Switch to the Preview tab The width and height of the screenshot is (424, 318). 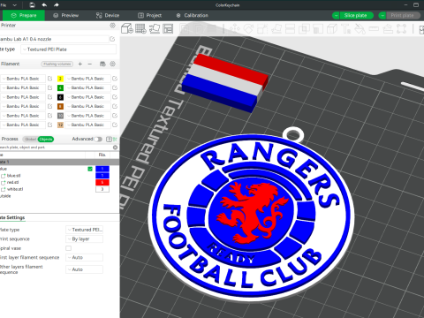(x=66, y=15)
